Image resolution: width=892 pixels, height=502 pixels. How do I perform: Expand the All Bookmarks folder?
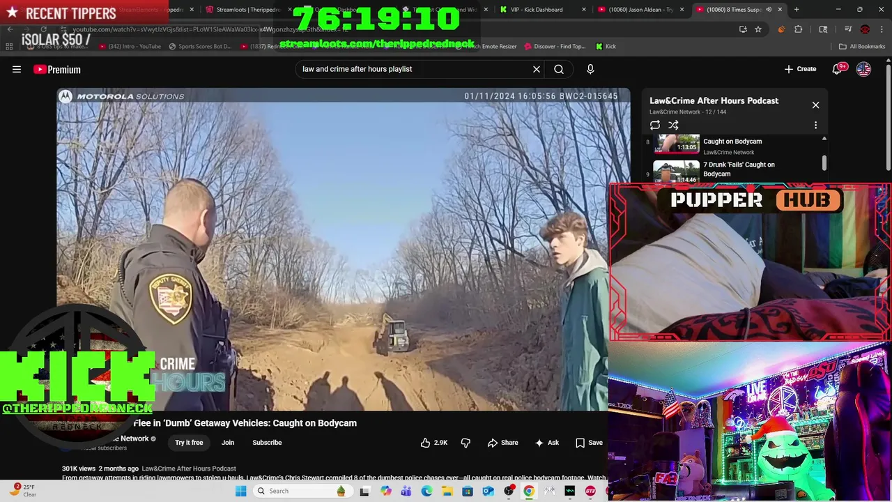click(x=862, y=47)
